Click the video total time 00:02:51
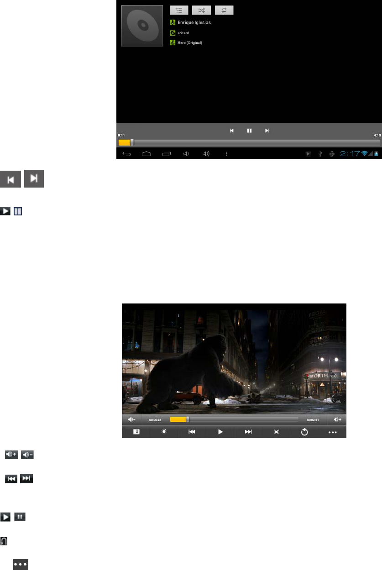Screen dimensions: 382x570 coord(313,420)
